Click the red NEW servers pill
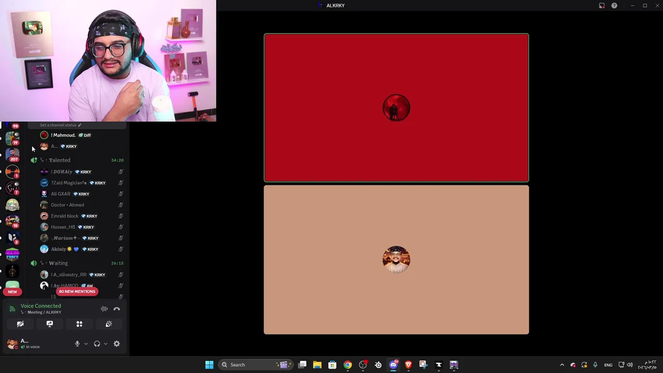663x373 pixels. tap(12, 292)
